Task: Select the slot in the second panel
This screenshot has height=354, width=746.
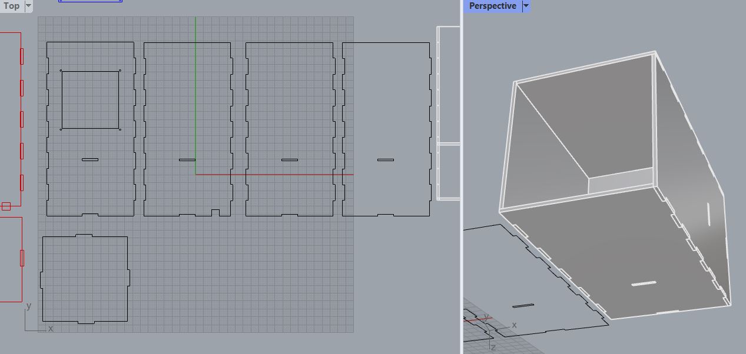Action: 187,159
